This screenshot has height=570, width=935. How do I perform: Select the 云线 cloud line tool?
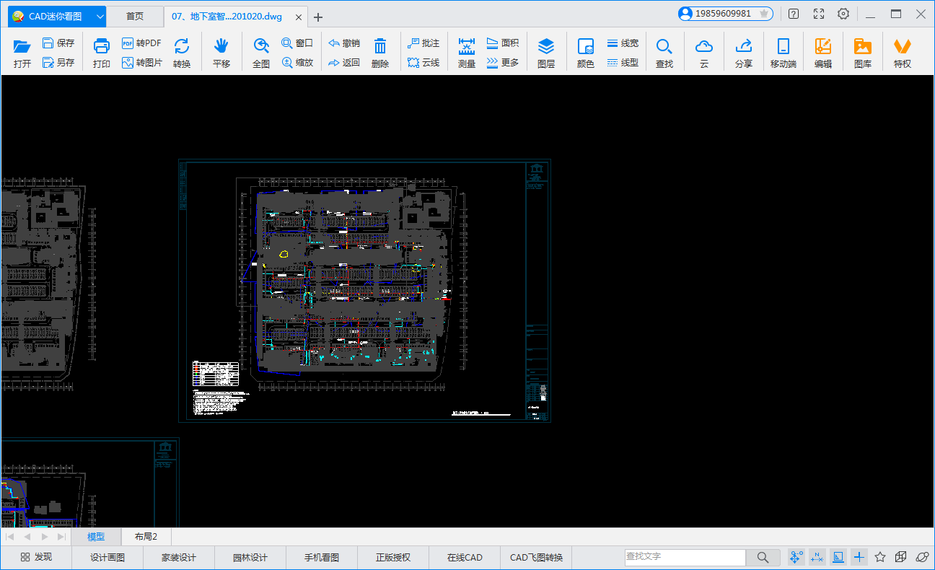tap(423, 63)
